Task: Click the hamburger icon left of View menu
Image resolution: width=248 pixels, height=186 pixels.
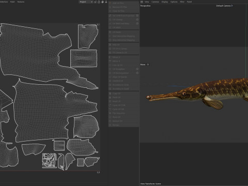Action: pyautogui.click(x=142, y=2)
